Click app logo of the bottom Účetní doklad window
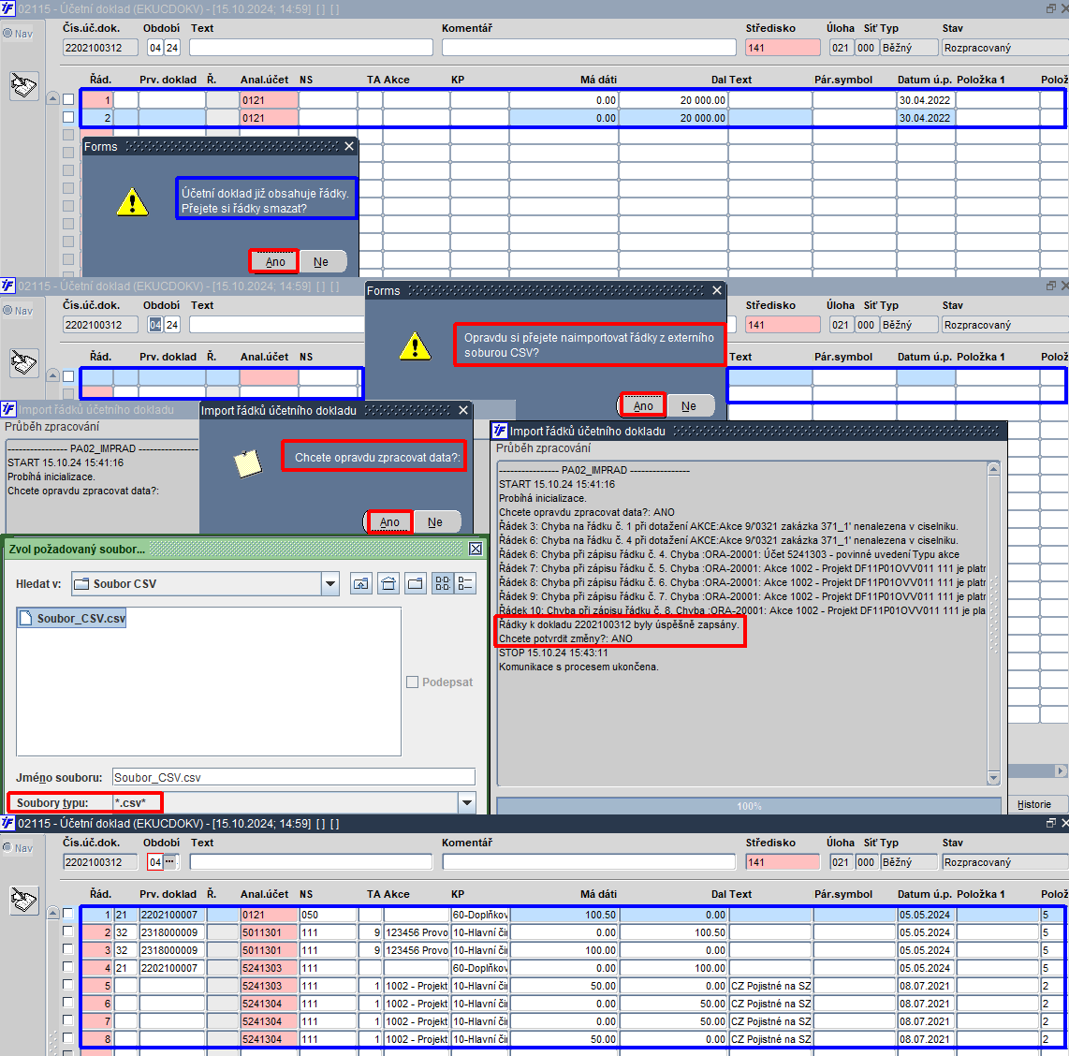The image size is (1069, 1056). click(x=7, y=823)
